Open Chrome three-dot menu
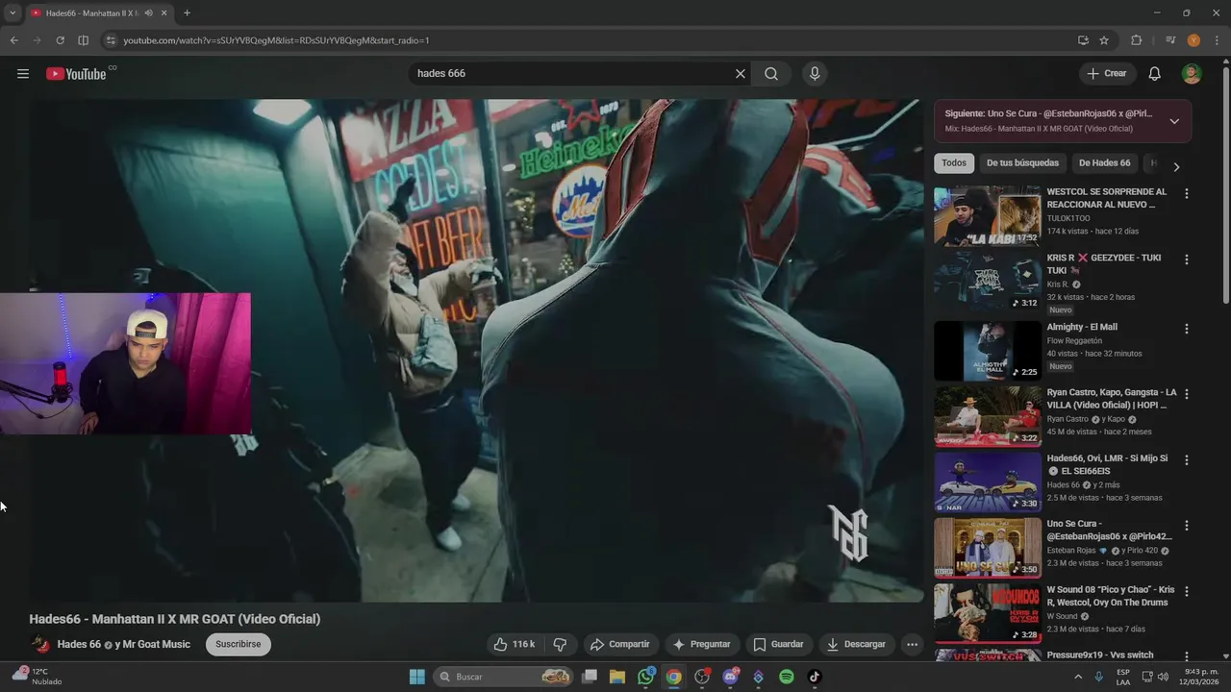Screen dimensions: 1231x692 coord(1217,40)
